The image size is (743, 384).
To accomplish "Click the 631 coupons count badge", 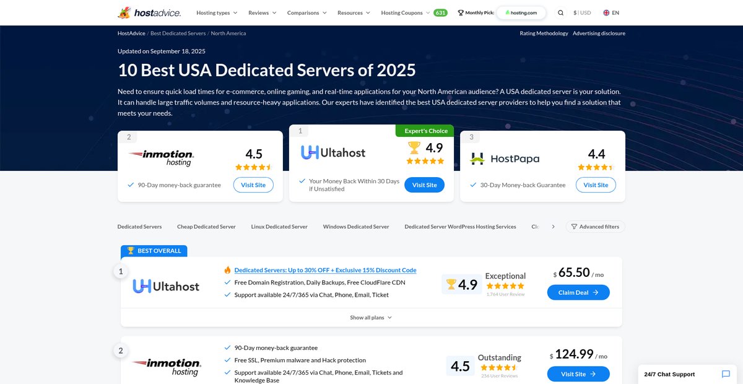I will 440,12.
